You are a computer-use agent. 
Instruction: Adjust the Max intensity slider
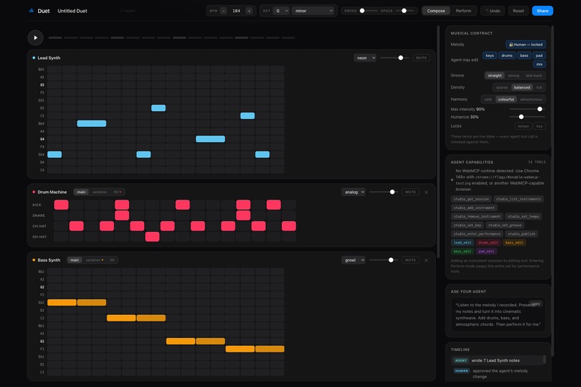527,110
